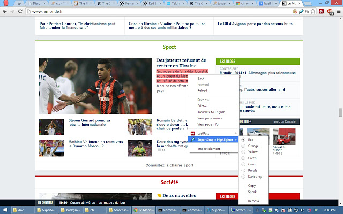
Task: Open the LastPass extension toolbar icon
Action: click(321, 11)
